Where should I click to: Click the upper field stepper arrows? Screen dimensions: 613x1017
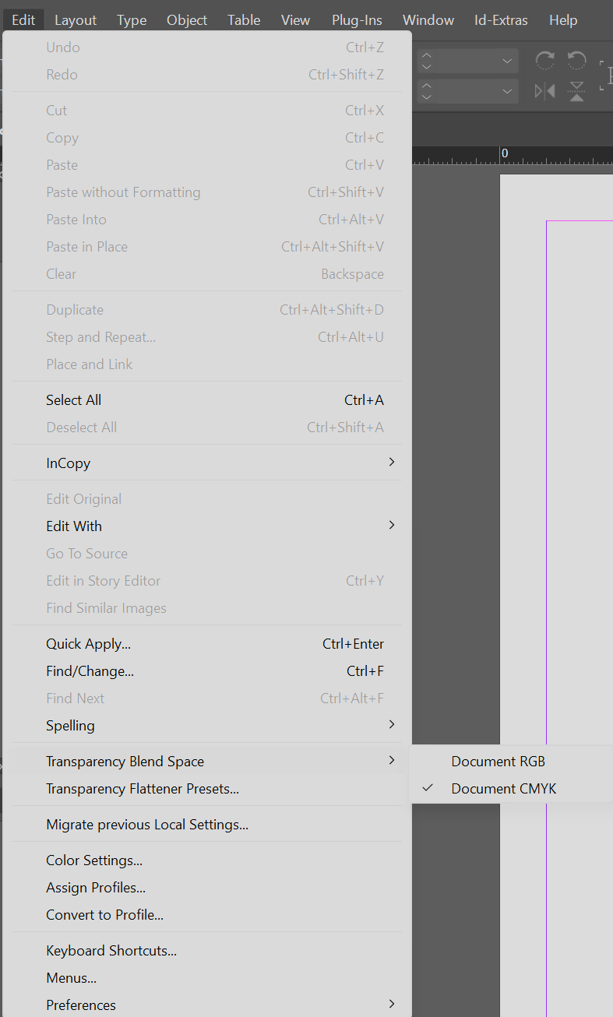426,61
